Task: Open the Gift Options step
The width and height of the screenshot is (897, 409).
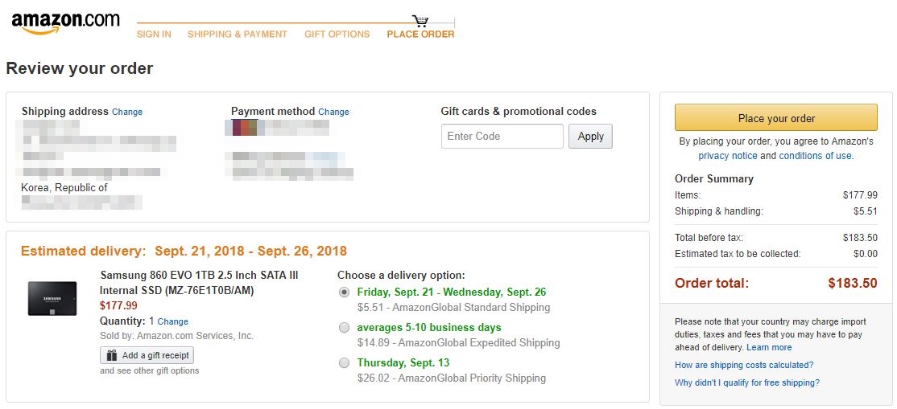Action: [337, 35]
